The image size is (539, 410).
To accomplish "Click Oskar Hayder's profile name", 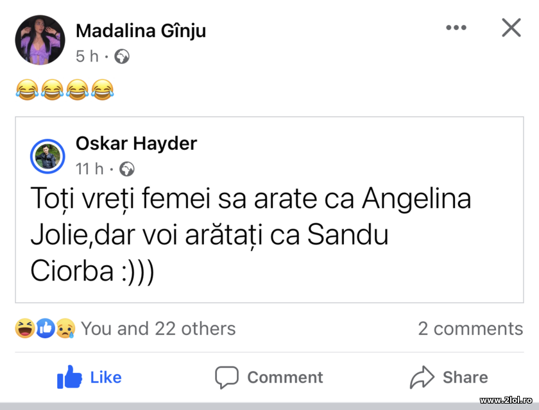I will click(x=136, y=143).
